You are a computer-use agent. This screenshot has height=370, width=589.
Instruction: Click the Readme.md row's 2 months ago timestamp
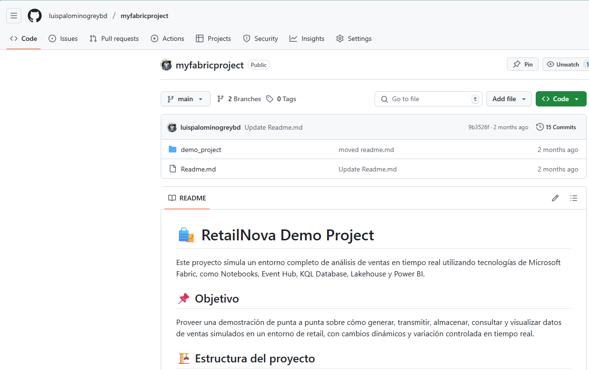pos(558,169)
